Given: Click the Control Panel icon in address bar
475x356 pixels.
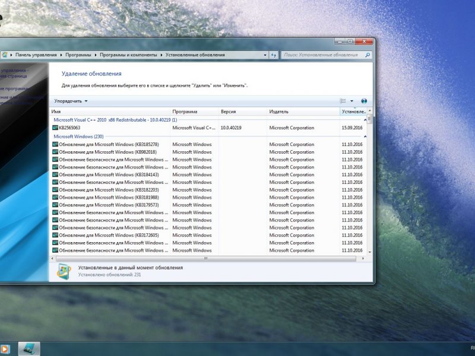Looking at the screenshot, I should [x=4, y=55].
